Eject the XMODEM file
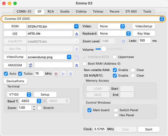168x136 pixels. [x=77, y=65]
